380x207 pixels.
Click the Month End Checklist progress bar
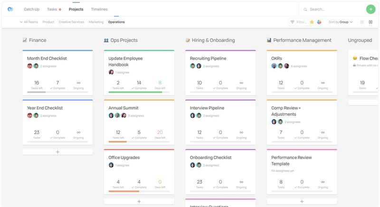[57, 92]
